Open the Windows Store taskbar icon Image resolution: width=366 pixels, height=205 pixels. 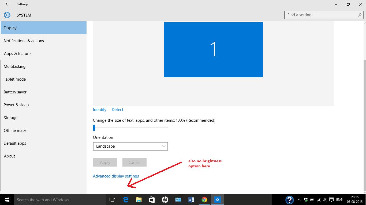152,200
